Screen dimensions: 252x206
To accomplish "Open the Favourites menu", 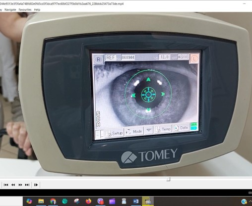I will 25,10.
